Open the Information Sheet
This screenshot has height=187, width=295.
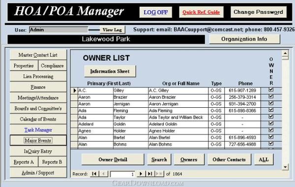pos(110,71)
